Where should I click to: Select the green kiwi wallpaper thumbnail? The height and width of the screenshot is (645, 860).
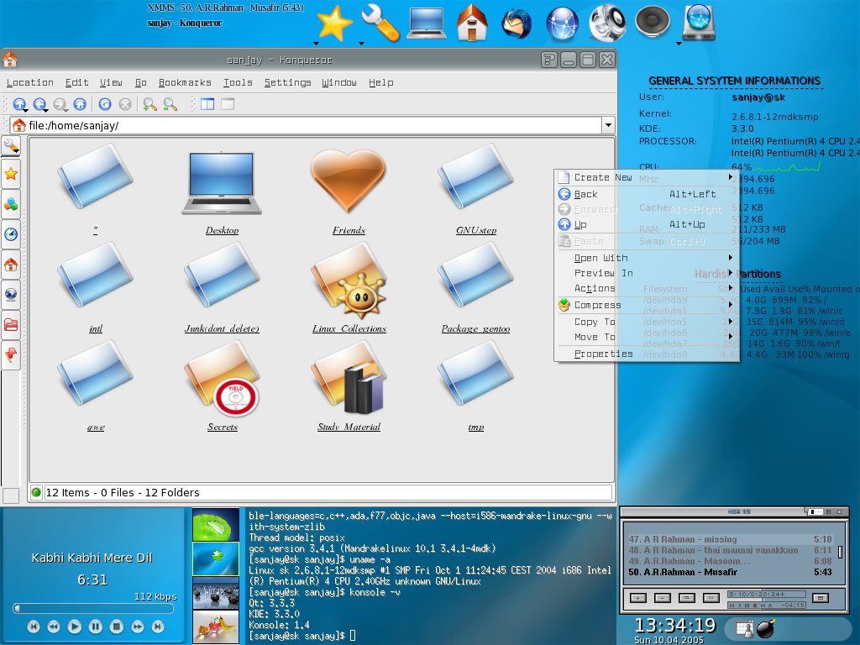tap(216, 524)
